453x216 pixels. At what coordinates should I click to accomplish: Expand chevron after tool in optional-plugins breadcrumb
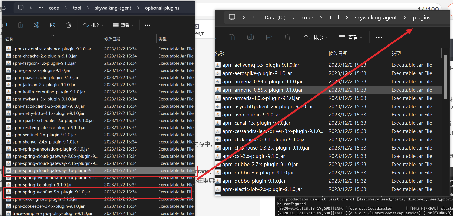pyautogui.click(x=88, y=8)
